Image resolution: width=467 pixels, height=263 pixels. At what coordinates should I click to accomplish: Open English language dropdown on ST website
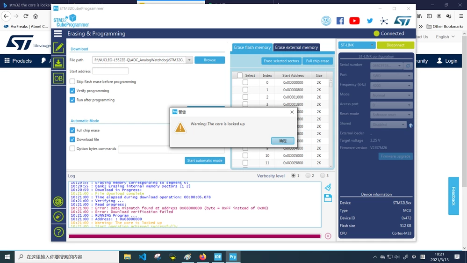click(445, 37)
